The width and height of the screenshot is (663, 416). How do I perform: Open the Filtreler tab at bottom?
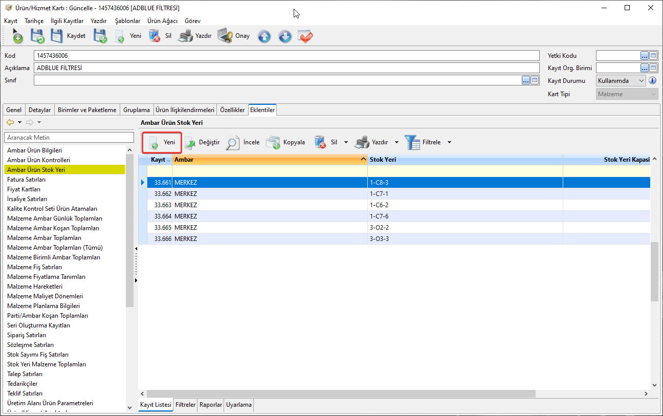(x=185, y=405)
